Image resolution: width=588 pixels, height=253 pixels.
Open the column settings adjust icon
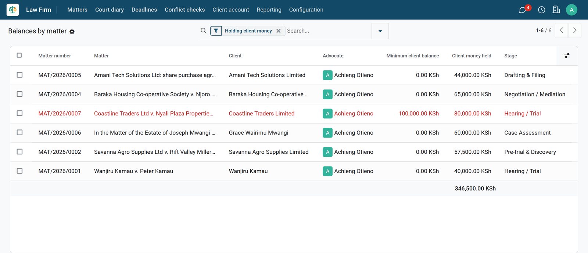tap(567, 56)
